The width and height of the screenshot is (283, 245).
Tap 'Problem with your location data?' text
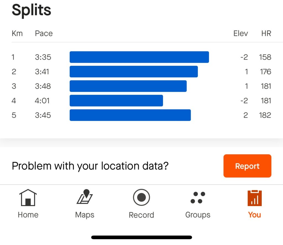[90, 166]
